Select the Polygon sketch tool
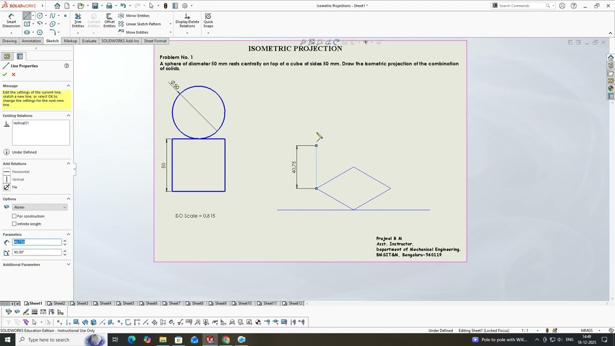615x346 pixels. coord(40,32)
